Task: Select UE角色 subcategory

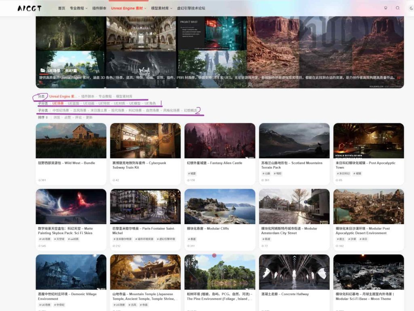Action: [x=150, y=103]
